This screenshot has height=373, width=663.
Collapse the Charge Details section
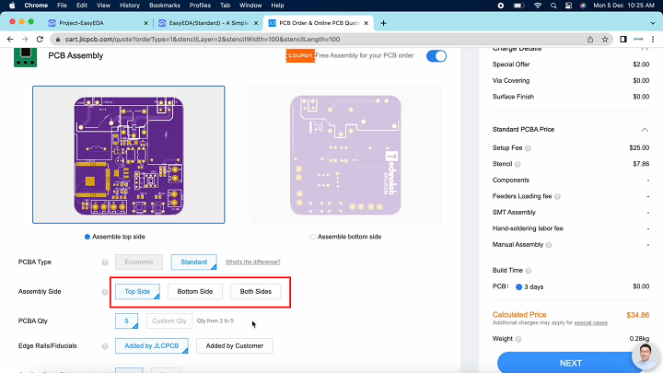[x=645, y=49]
